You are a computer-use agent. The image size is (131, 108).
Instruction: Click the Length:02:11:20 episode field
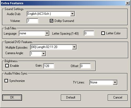[x=51, y=47]
